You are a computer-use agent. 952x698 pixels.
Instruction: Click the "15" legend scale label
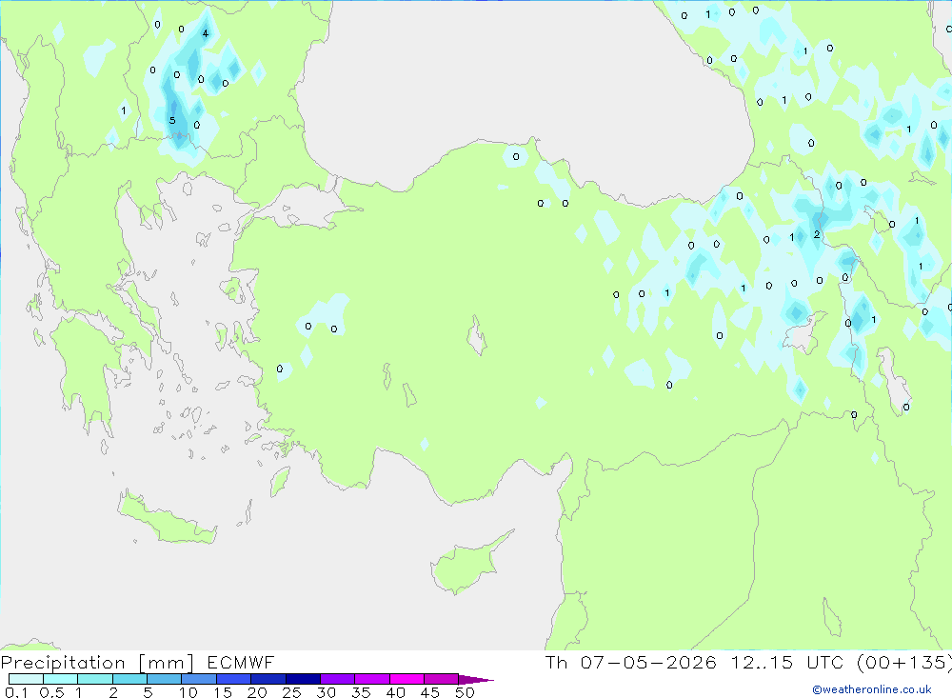tap(222, 692)
